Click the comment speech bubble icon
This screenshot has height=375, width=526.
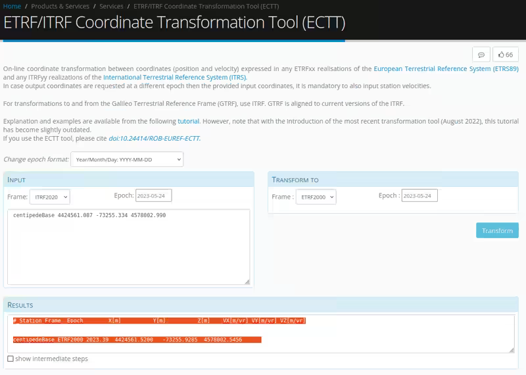tap(481, 55)
